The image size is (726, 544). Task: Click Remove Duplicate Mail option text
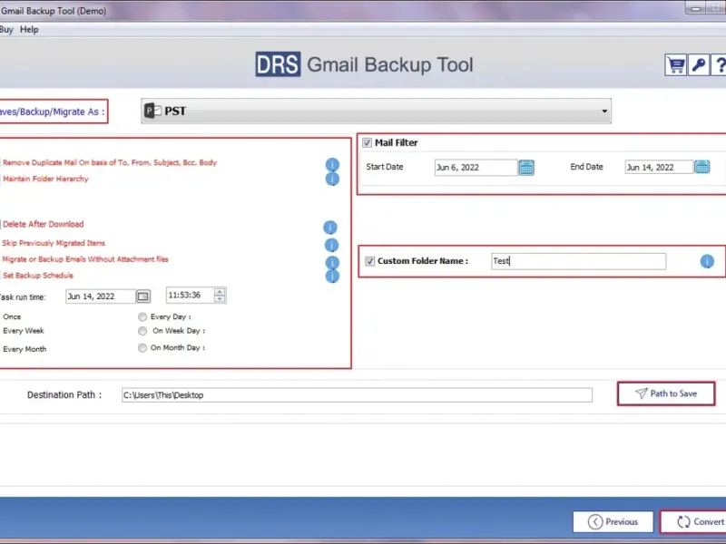pyautogui.click(x=110, y=163)
